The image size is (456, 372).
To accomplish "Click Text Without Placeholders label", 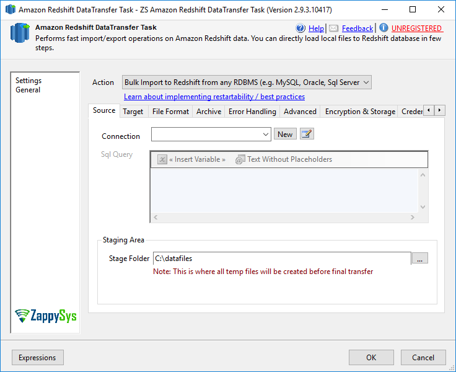I will tap(290, 159).
